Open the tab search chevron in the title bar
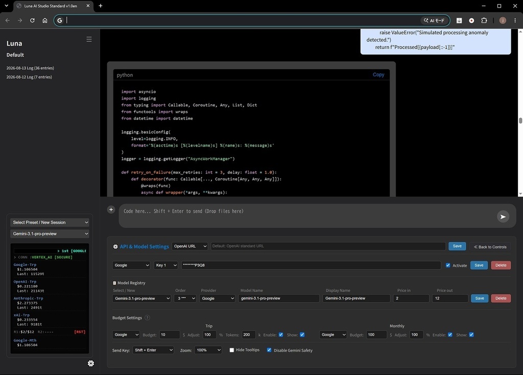Image resolution: width=523 pixels, height=375 pixels. [6, 6]
